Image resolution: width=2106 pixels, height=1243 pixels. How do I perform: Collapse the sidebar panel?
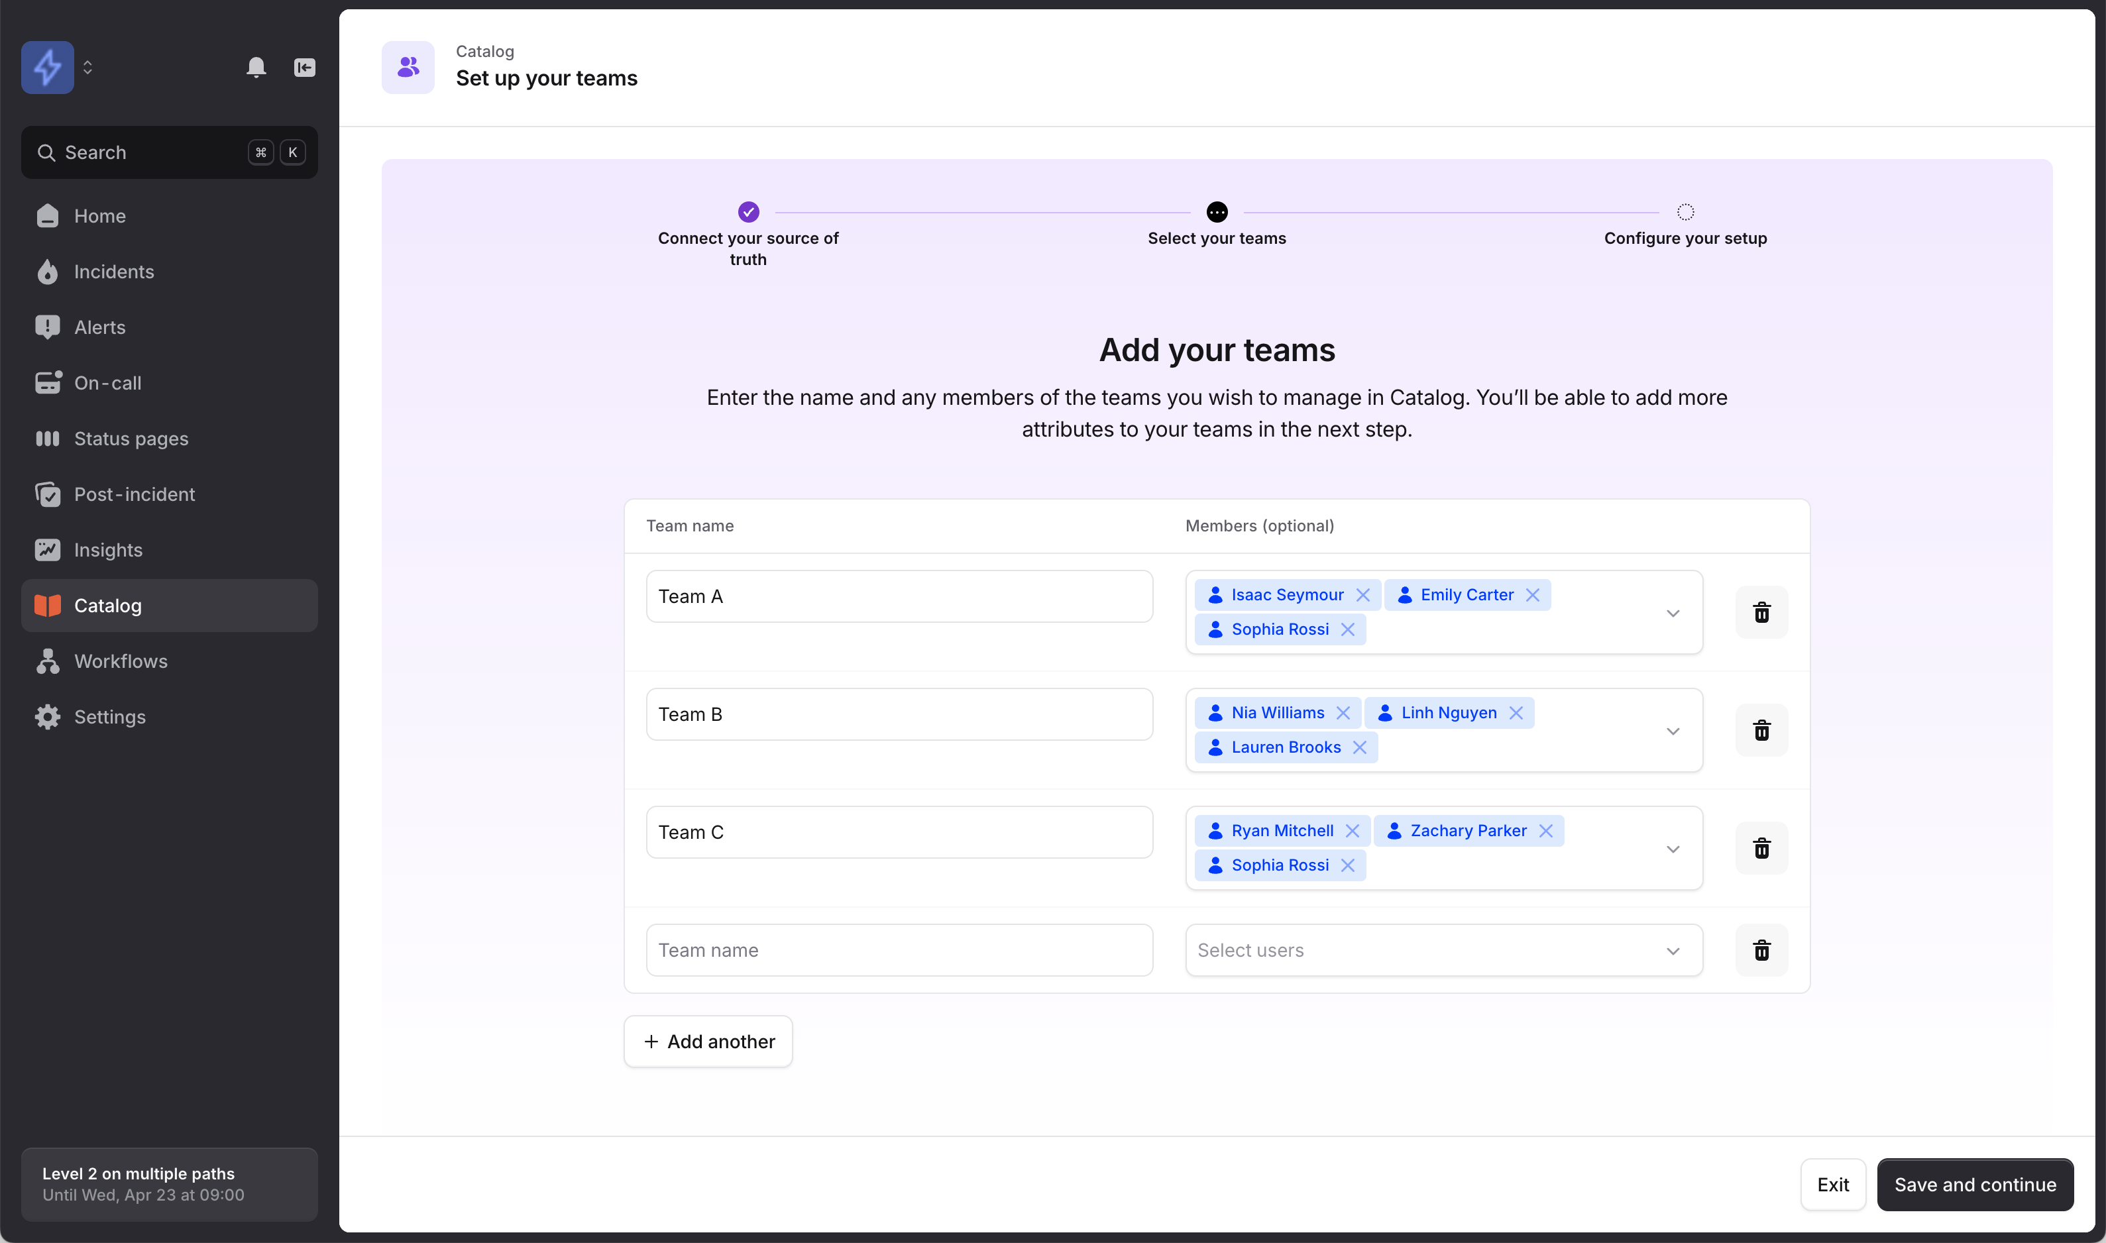pyautogui.click(x=304, y=67)
